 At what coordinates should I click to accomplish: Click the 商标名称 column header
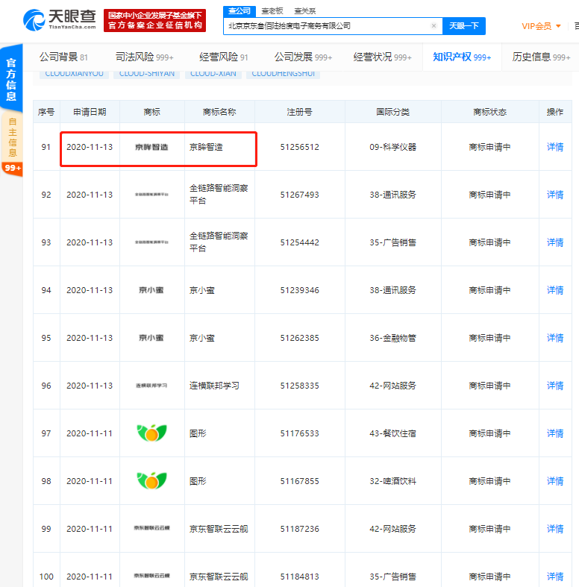pyautogui.click(x=219, y=112)
